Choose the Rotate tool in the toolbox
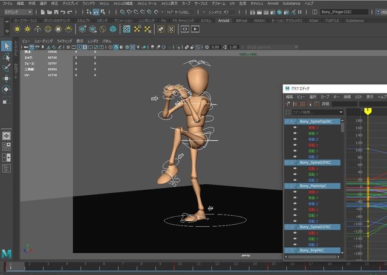The width and height of the screenshot is (387, 275). 7,89
